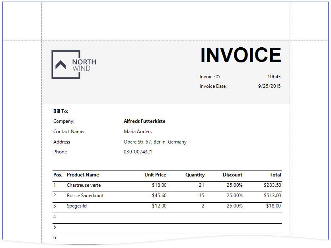Click empty row position number 5

[x=55, y=227]
